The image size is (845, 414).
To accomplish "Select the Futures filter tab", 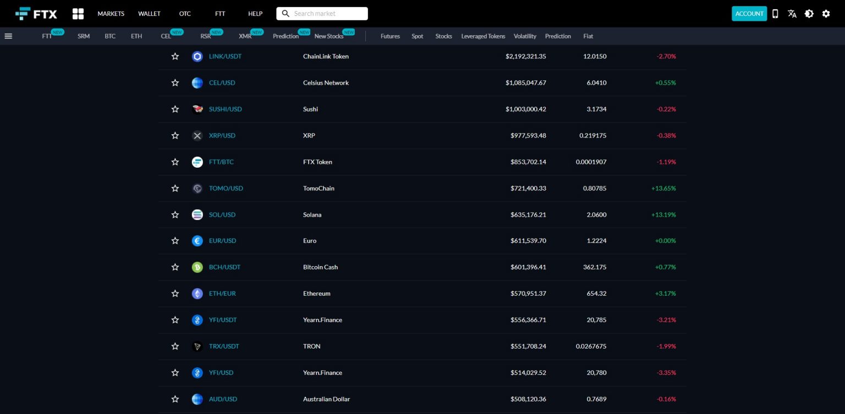I will tap(390, 36).
